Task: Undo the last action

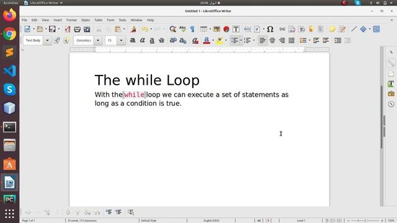Action: click(145, 29)
